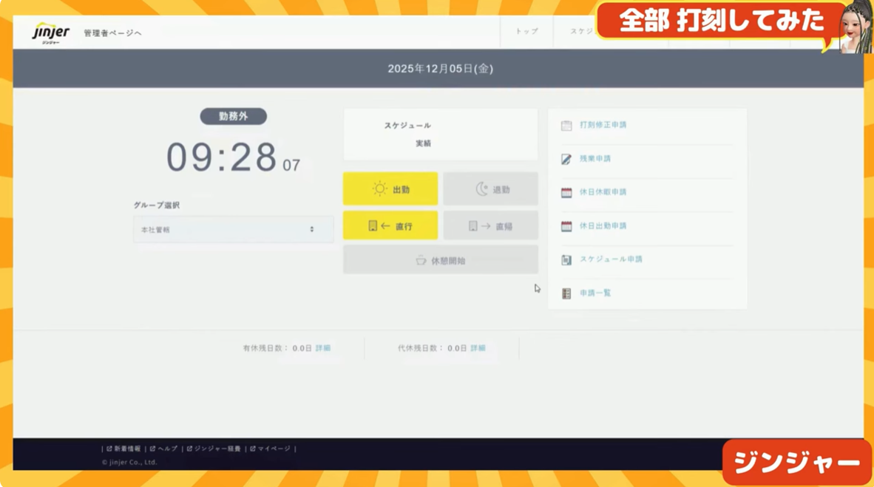
Task: Click the date header 2025年12月05日(金)
Action: pos(441,69)
